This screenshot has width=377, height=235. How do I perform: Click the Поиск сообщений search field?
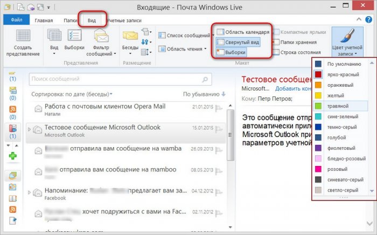[120, 79]
